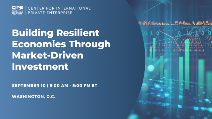Click the "Private Enterprise" text

pyautogui.click(x=50, y=13)
